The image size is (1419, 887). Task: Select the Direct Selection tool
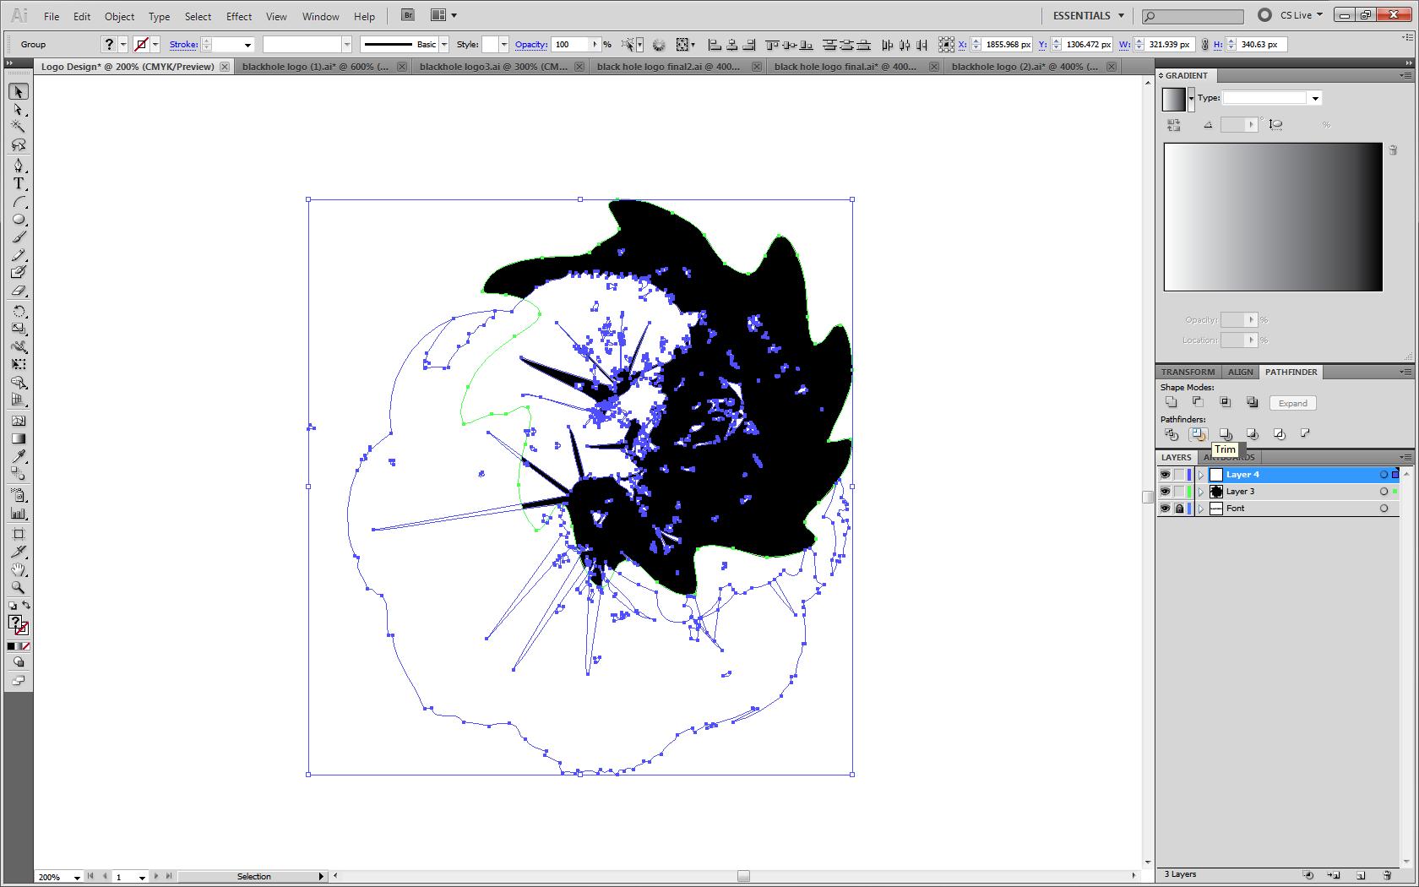point(19,110)
